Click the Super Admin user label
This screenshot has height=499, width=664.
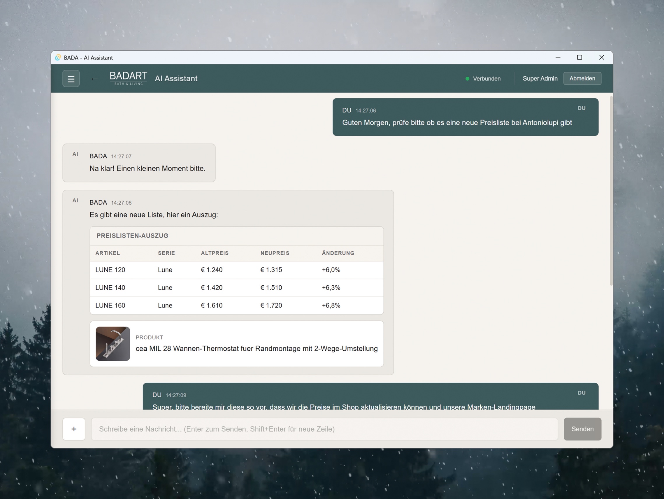tap(540, 79)
